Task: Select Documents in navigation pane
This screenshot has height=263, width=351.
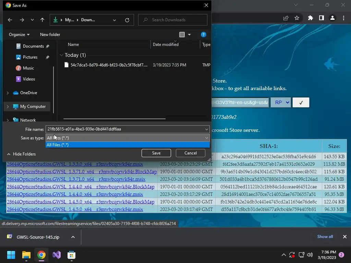Action: 33,46
